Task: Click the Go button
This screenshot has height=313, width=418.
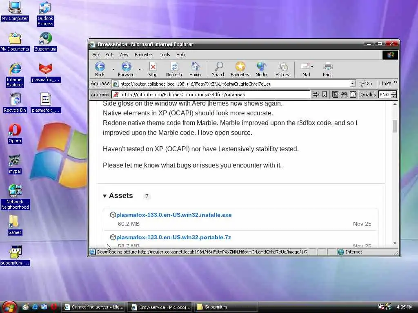Action: 366,84
